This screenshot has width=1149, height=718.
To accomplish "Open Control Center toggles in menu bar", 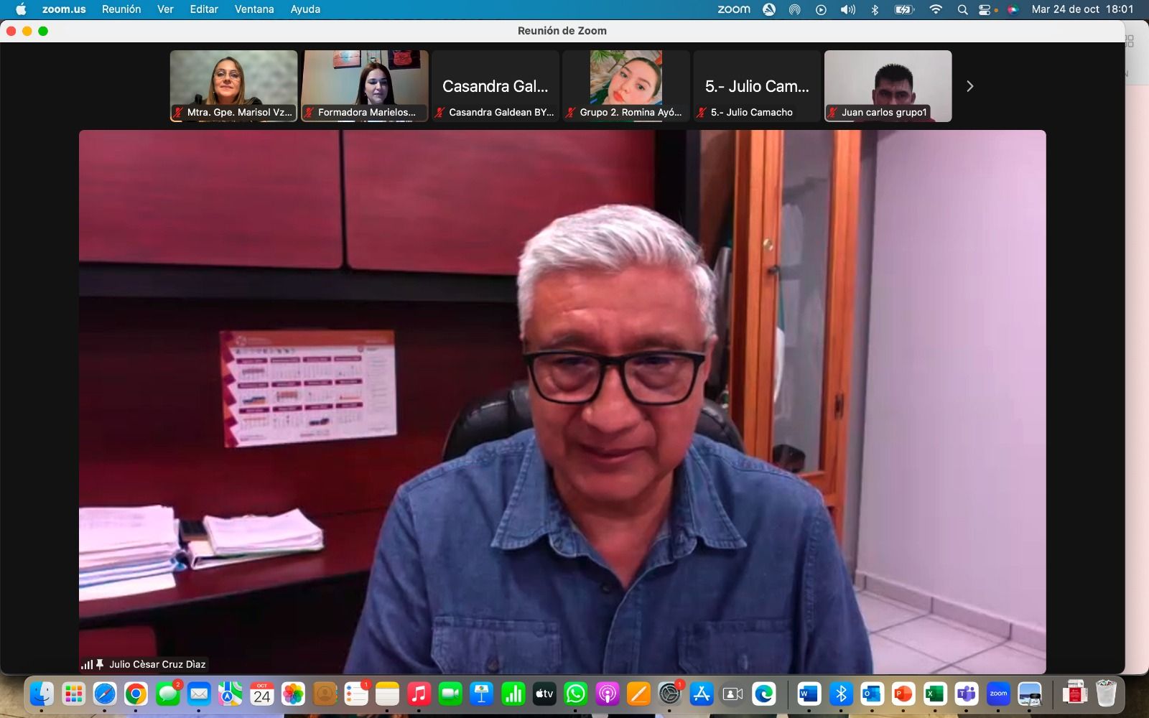I will (985, 9).
